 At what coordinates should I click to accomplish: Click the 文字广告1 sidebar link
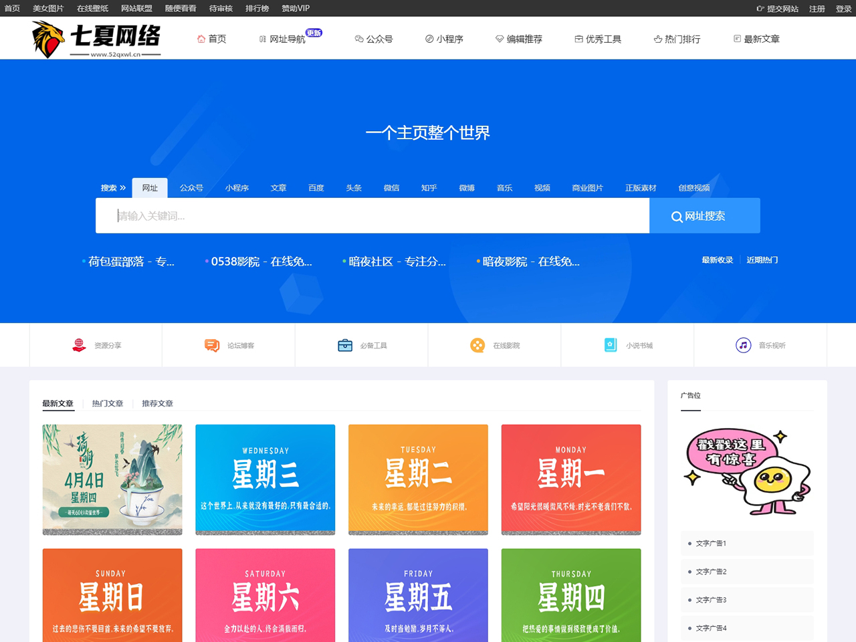711,544
